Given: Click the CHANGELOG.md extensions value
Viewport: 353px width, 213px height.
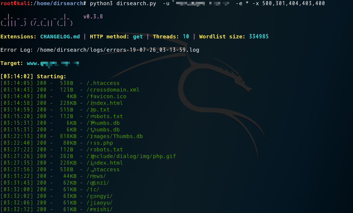Looking at the screenshot, I should point(60,37).
